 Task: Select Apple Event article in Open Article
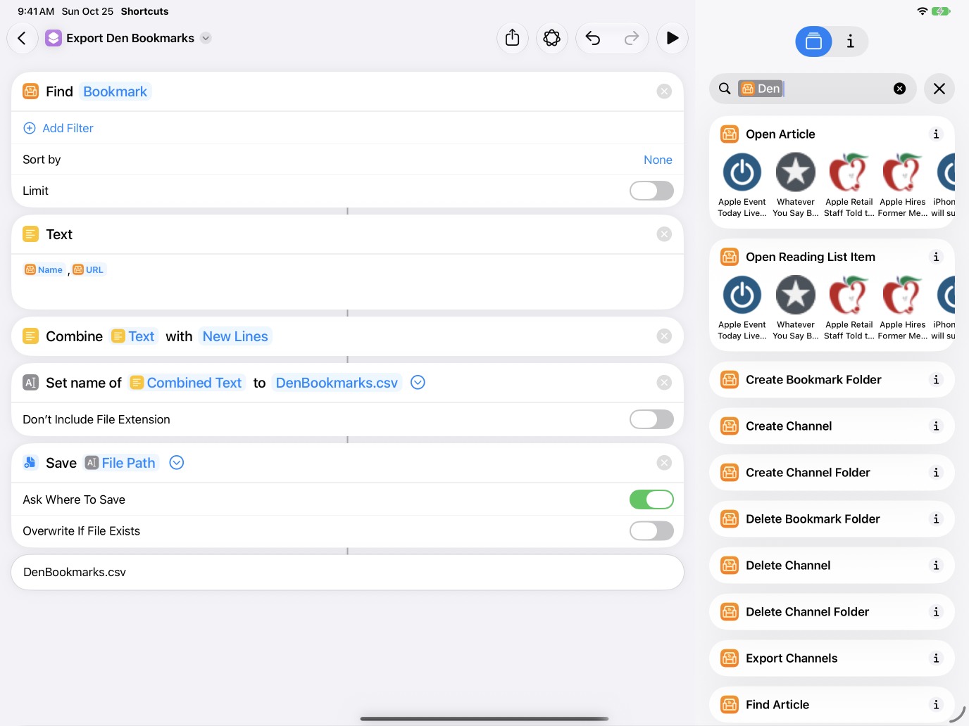pyautogui.click(x=742, y=186)
